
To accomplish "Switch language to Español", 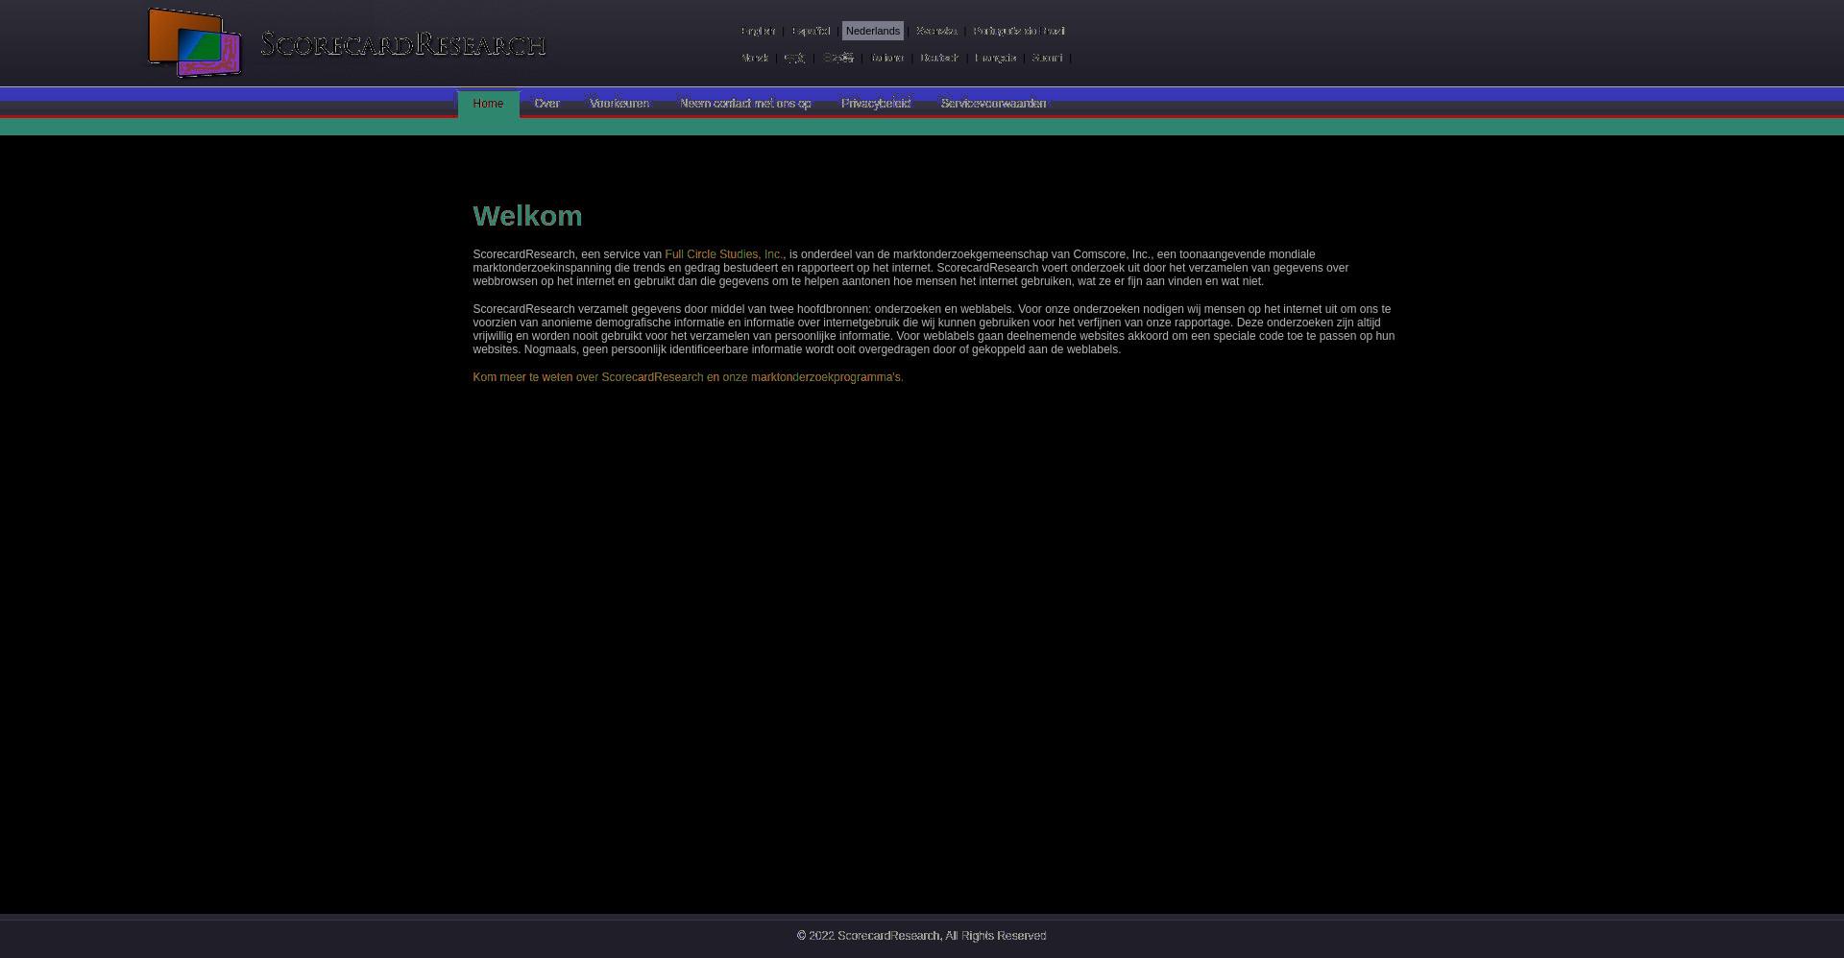I will 811,31.
